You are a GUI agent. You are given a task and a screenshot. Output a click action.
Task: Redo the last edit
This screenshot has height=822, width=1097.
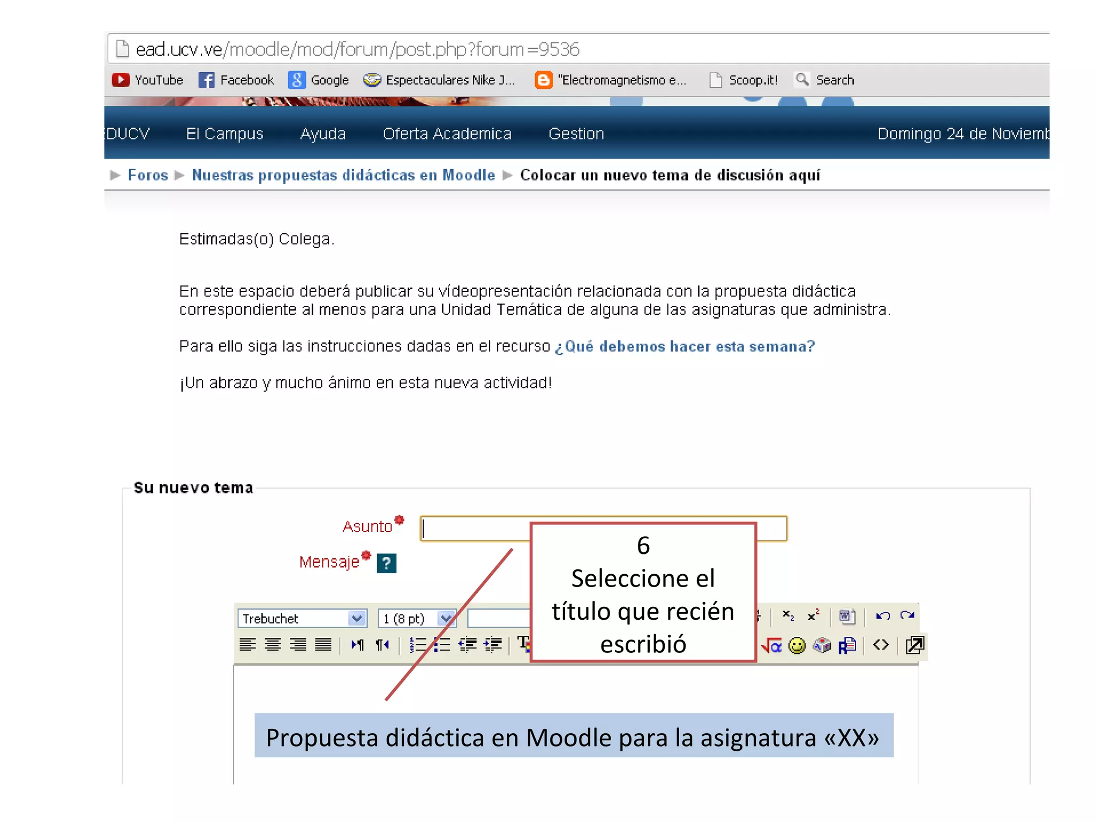point(907,615)
